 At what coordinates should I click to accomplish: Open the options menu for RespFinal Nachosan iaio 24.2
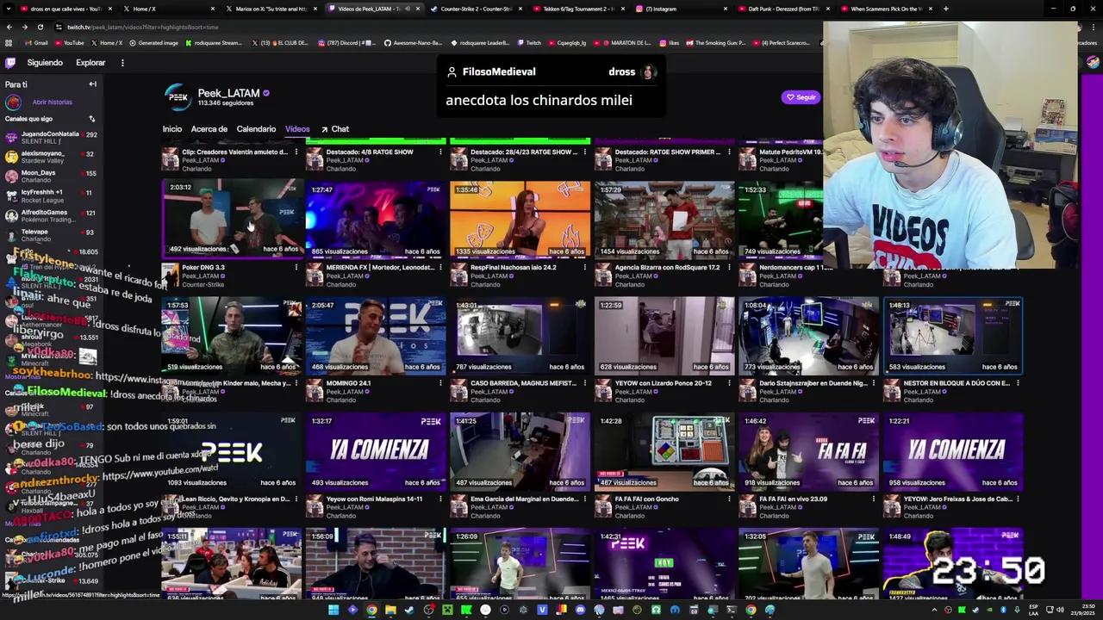point(584,268)
